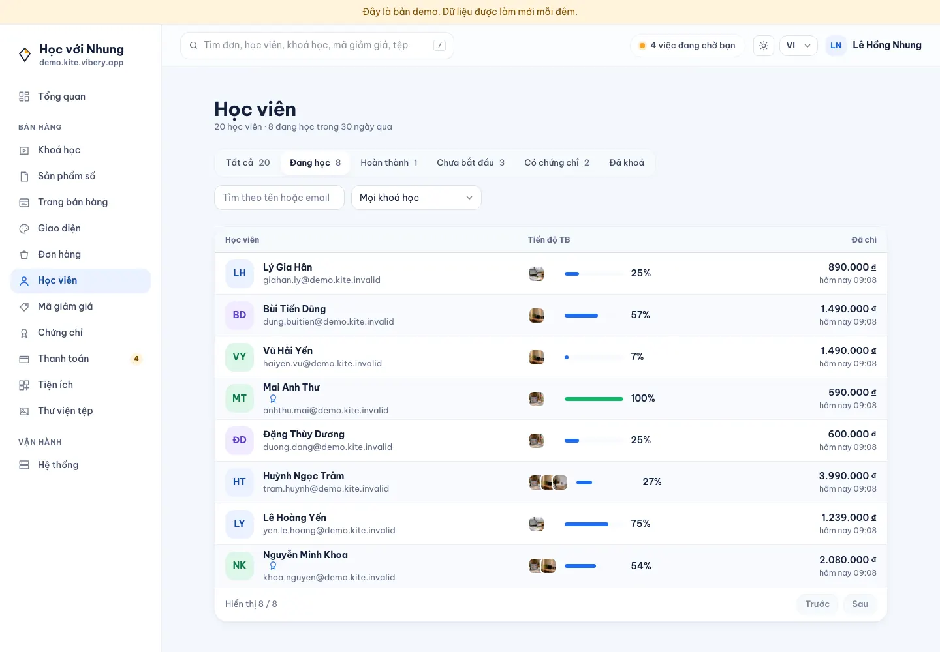Click the 3.990.000 ₫ amount
The height and width of the screenshot is (652, 940).
click(x=847, y=475)
